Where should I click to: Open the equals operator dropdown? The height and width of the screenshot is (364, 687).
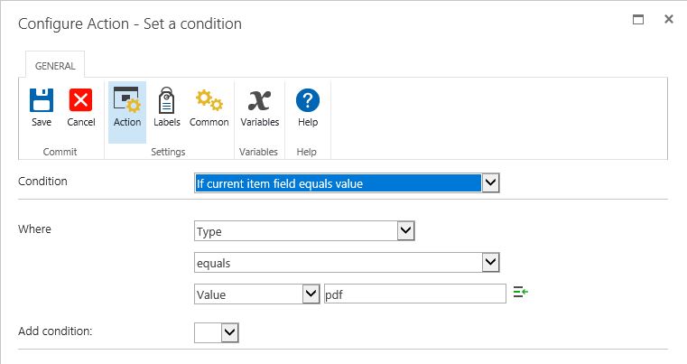click(491, 262)
